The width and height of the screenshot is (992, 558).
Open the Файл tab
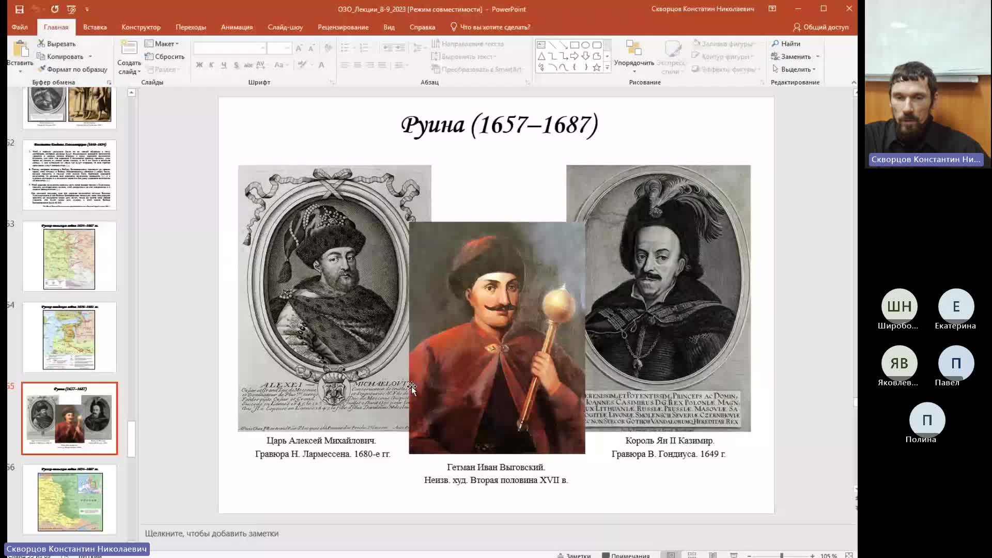20,27
